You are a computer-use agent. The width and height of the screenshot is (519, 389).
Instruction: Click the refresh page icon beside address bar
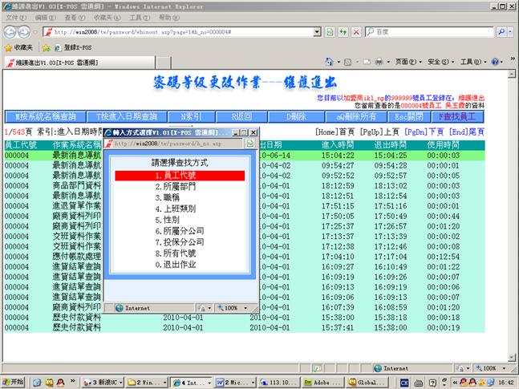coord(343,32)
